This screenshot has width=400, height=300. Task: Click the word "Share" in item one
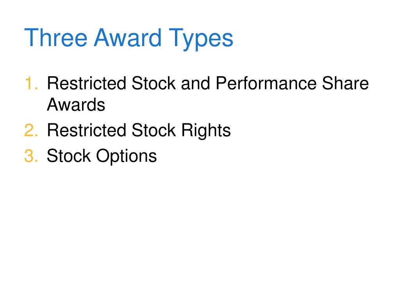[x=345, y=83]
